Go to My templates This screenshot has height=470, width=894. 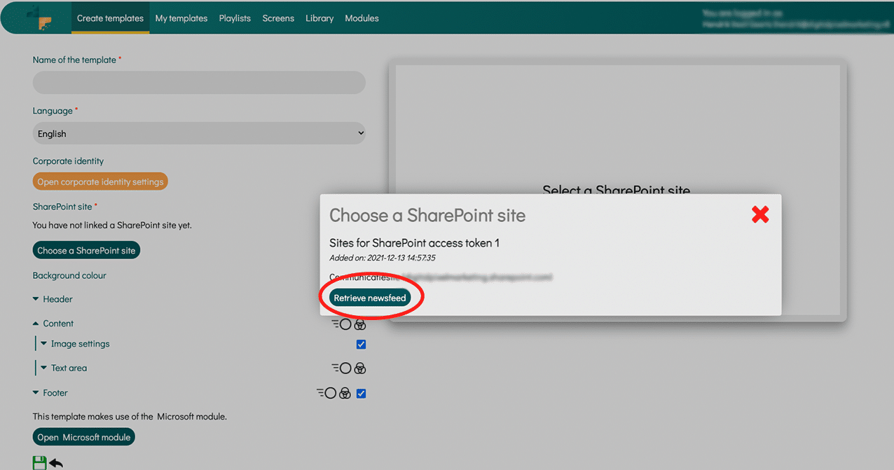181,18
